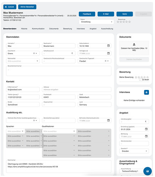155x177 pixels.
Task: Expand the Status Einstellung dropdown
Action: 96,22
